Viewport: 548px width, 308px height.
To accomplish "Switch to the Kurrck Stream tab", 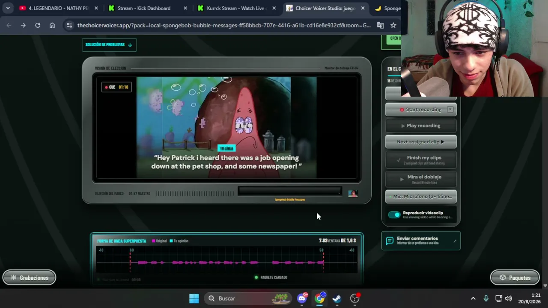I will [237, 8].
